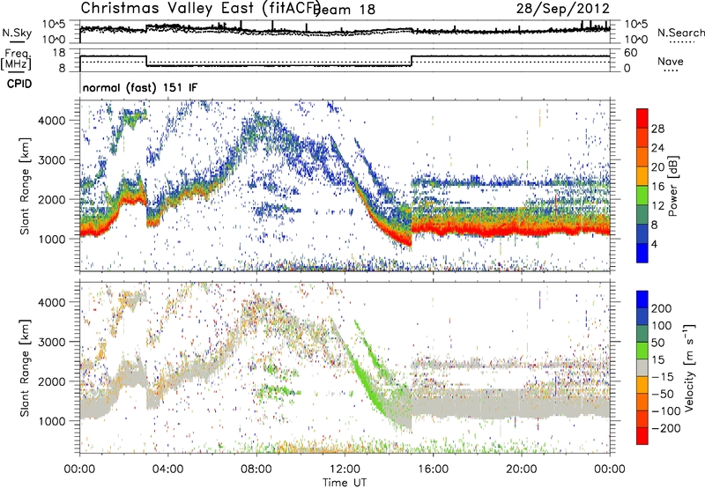
Task: Click the "CPID" label
Action: coord(19,84)
